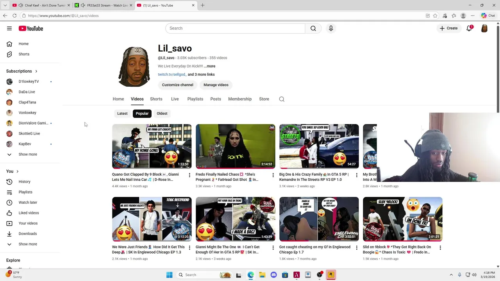The width and height of the screenshot is (500, 281).
Task: Expand the You section arrow
Action: 17,171
